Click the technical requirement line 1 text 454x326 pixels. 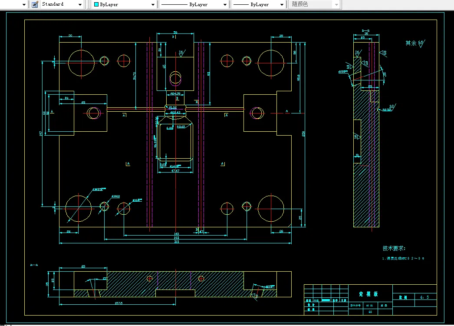click(x=403, y=258)
